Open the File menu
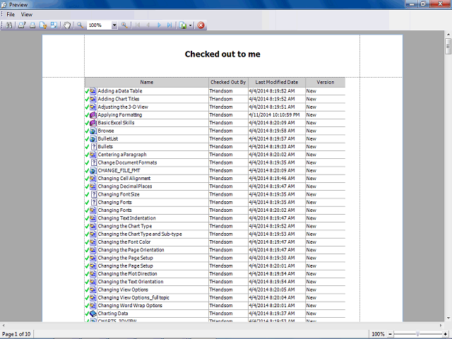The height and width of the screenshot is (339, 452). coord(11,14)
